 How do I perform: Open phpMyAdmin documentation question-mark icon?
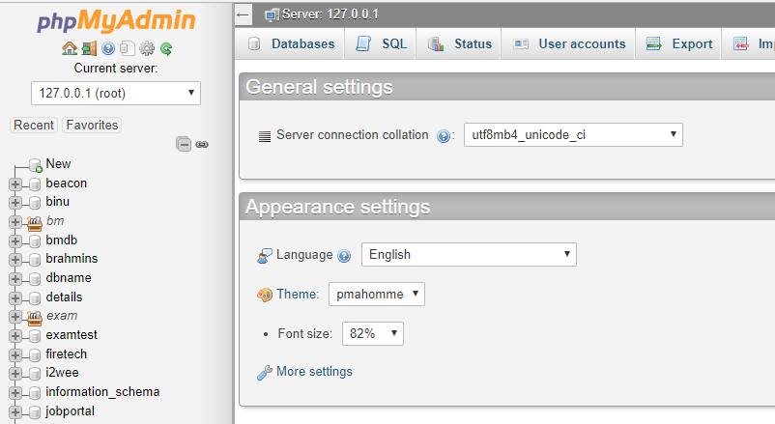coord(108,48)
